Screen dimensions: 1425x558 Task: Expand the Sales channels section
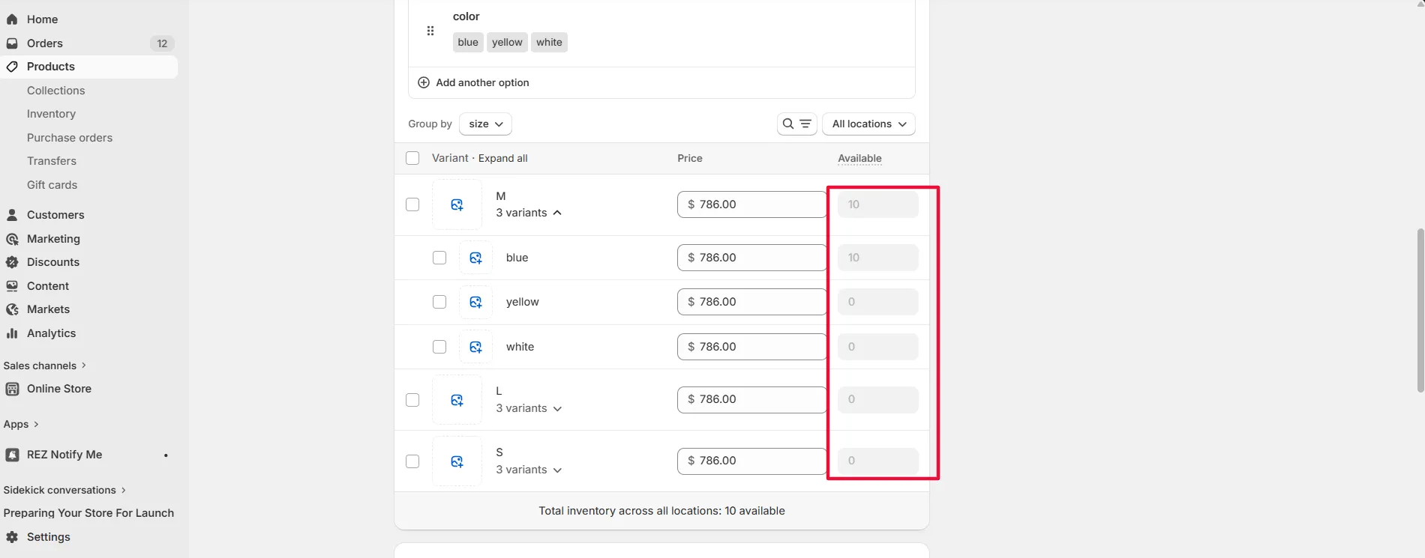(45, 366)
